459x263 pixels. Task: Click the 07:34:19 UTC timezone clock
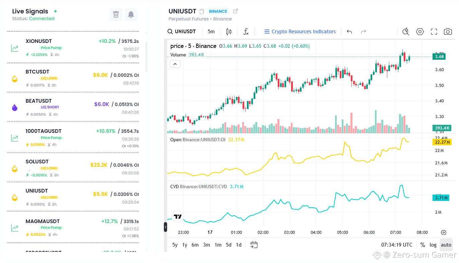(397, 245)
